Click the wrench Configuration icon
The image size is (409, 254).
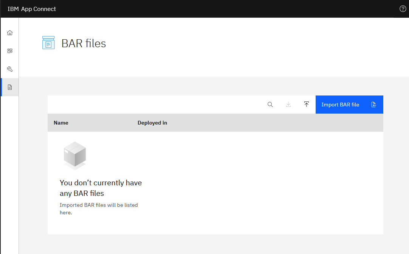[x=10, y=69]
